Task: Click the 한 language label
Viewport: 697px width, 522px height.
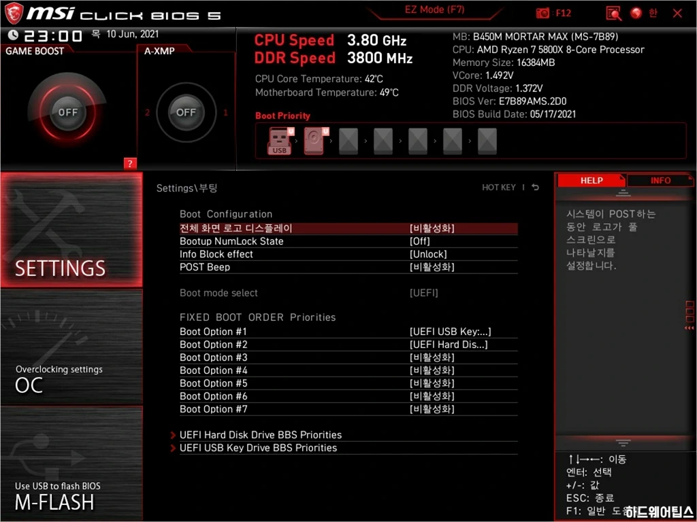Action: (653, 13)
